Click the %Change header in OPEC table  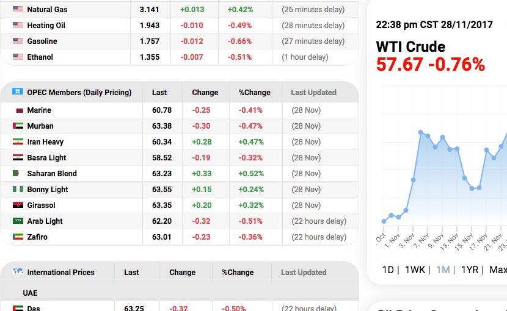coord(255,92)
